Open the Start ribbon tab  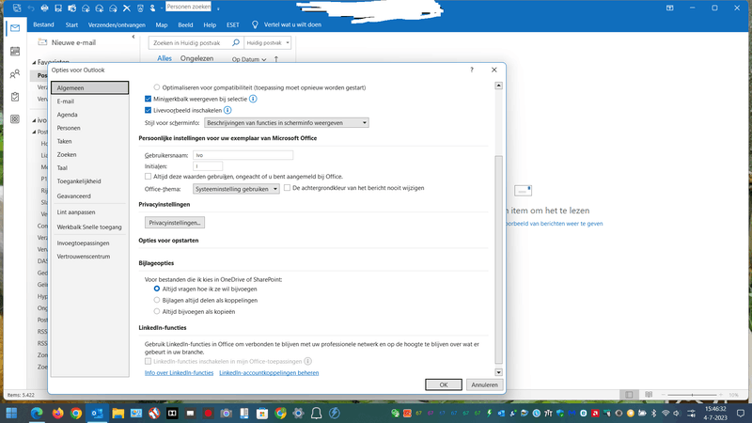pyautogui.click(x=72, y=24)
